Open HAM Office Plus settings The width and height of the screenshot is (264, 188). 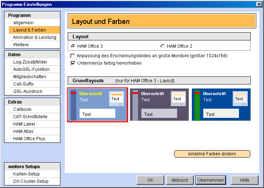tap(34, 139)
